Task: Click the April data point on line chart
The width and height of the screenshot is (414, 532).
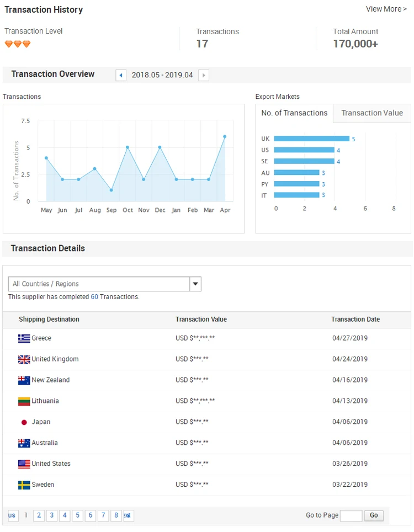Action: [x=225, y=136]
